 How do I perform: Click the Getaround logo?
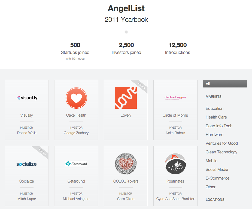click(x=76, y=164)
